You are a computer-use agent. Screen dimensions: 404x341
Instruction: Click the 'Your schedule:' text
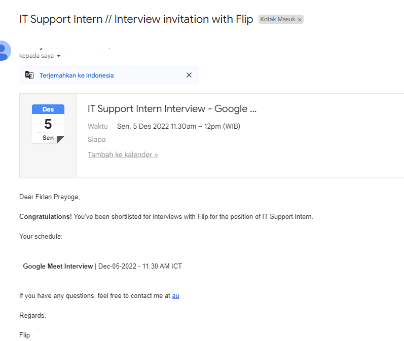point(41,237)
